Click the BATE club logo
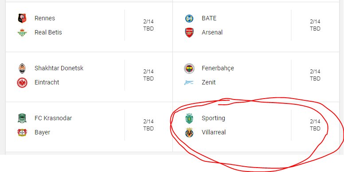Image resolution: width=344 pixels, height=172 pixels. [x=189, y=19]
